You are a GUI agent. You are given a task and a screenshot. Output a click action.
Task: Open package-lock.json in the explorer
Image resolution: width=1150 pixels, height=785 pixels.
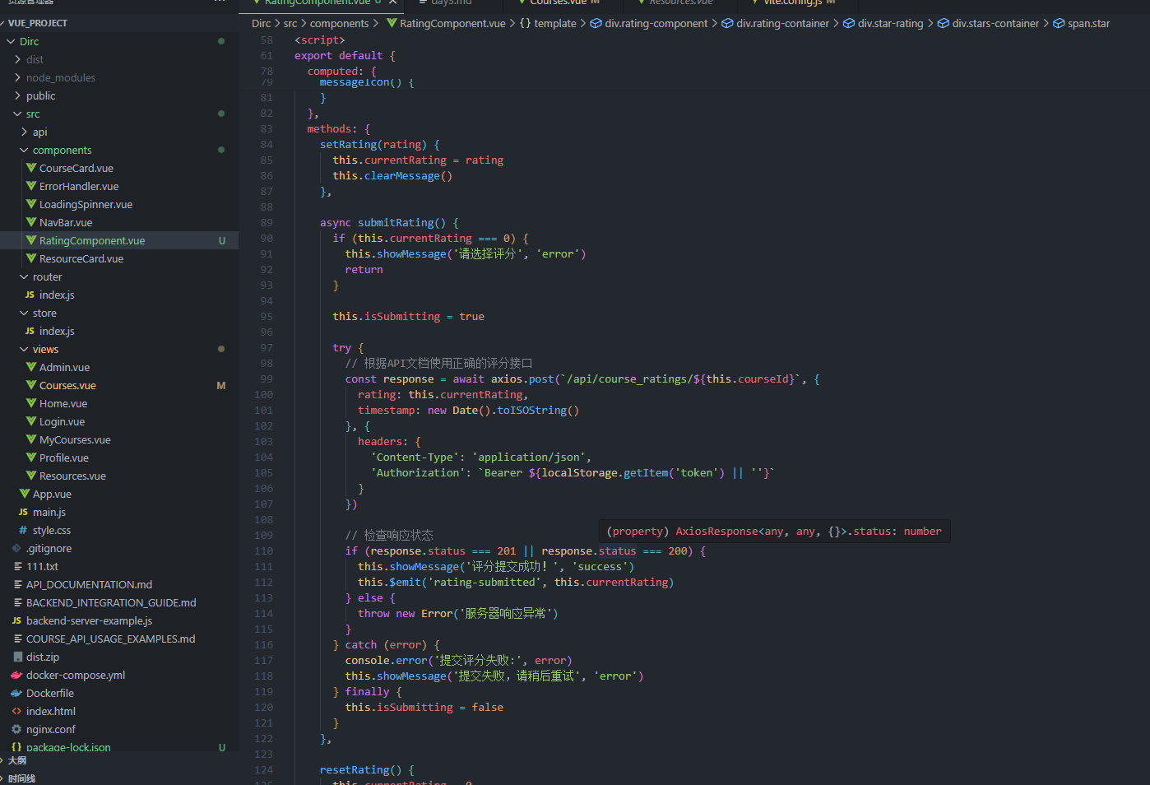(x=68, y=747)
